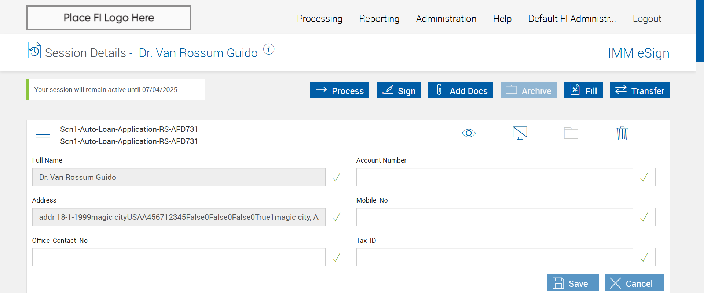
Task: Open the Reporting menu
Action: click(379, 19)
